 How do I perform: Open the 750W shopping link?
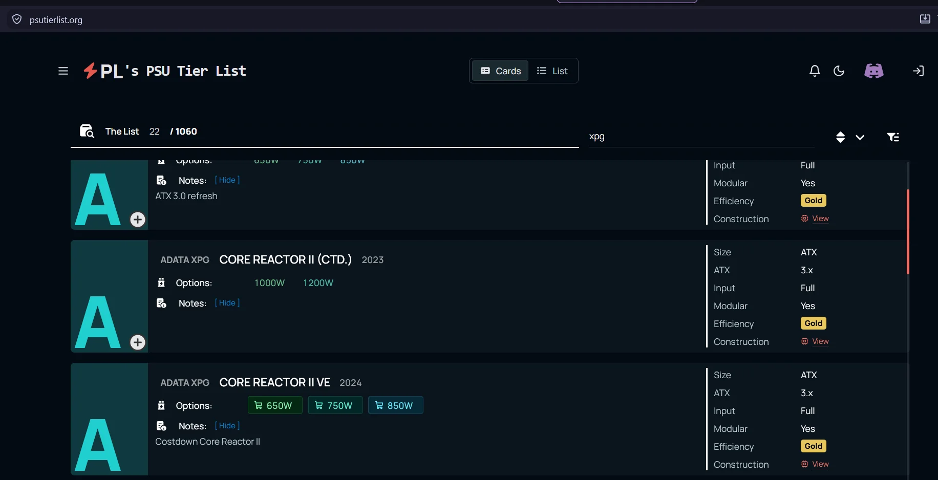point(335,405)
